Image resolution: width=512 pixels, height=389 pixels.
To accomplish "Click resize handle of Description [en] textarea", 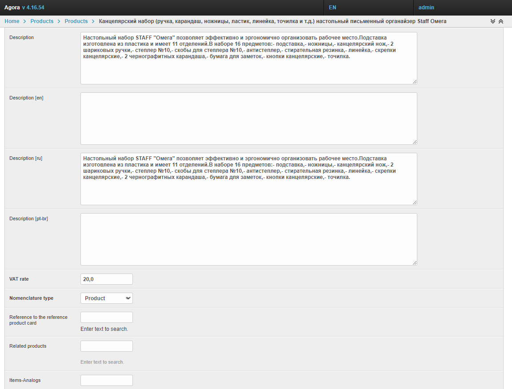I will (x=414, y=142).
